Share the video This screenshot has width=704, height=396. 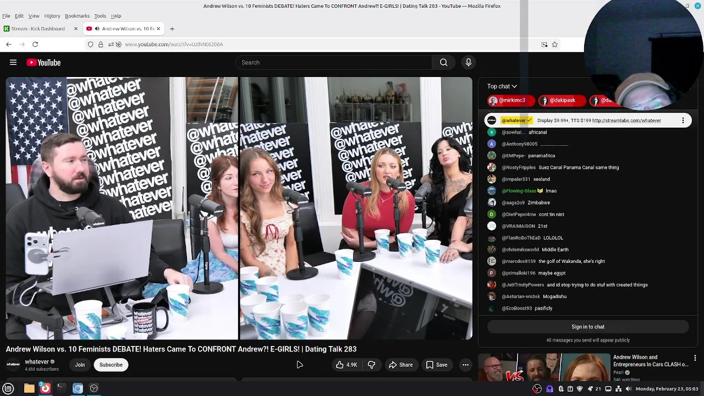pos(400,365)
